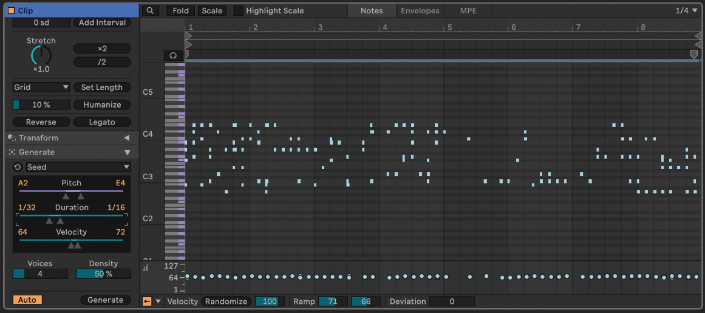Click the Velocity minimum handle triangle
The height and width of the screenshot is (313, 705).
[x=71, y=245]
